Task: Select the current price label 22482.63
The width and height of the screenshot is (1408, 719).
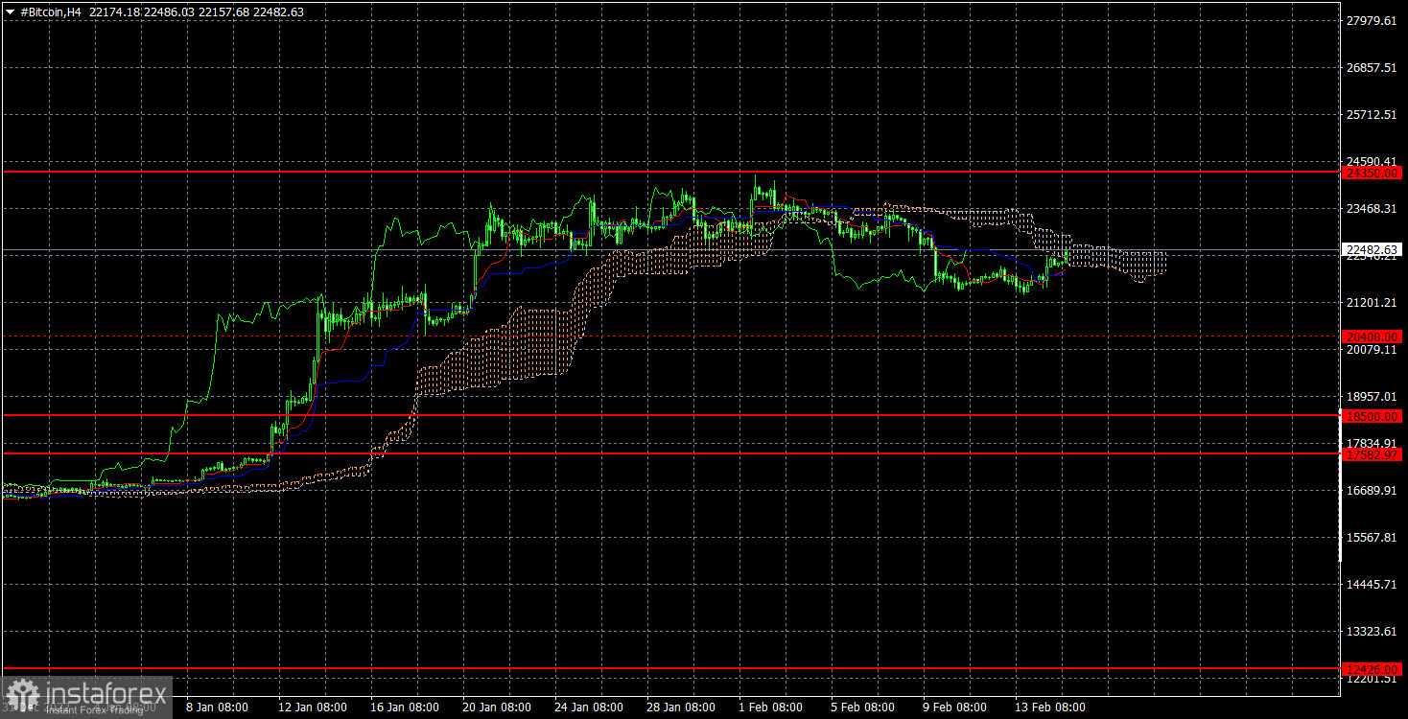Action: click(1373, 249)
